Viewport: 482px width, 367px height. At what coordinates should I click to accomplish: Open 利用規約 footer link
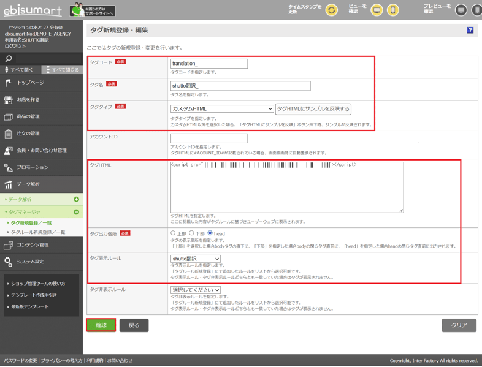[94, 360]
